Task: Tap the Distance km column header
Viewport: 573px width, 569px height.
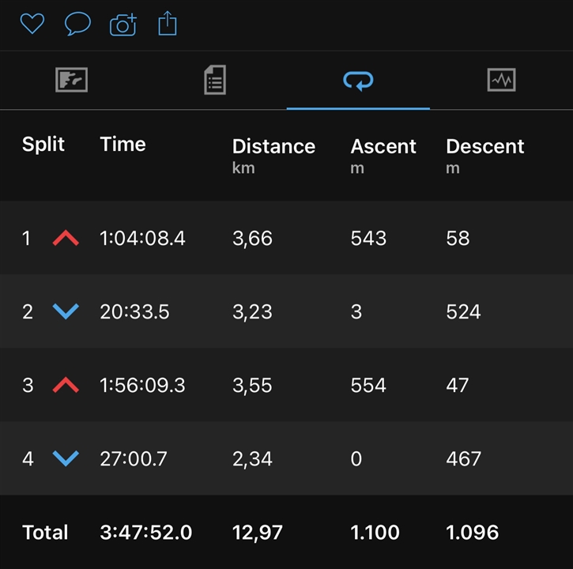Action: click(273, 156)
